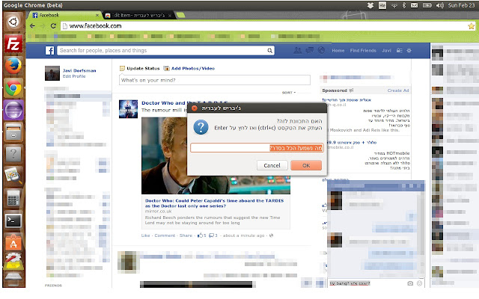Open the question mark help dock icon

(x=13, y=154)
